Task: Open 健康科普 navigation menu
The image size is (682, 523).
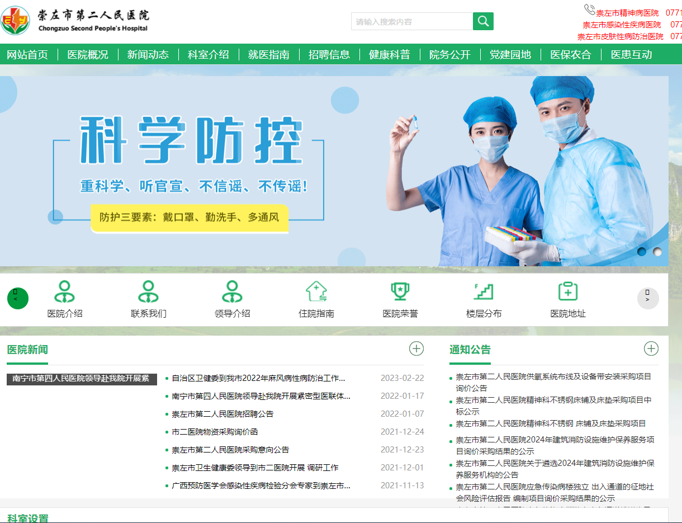Action: (390, 54)
